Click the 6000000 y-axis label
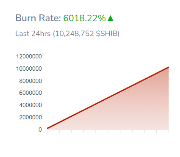 pyautogui.click(x=30, y=93)
